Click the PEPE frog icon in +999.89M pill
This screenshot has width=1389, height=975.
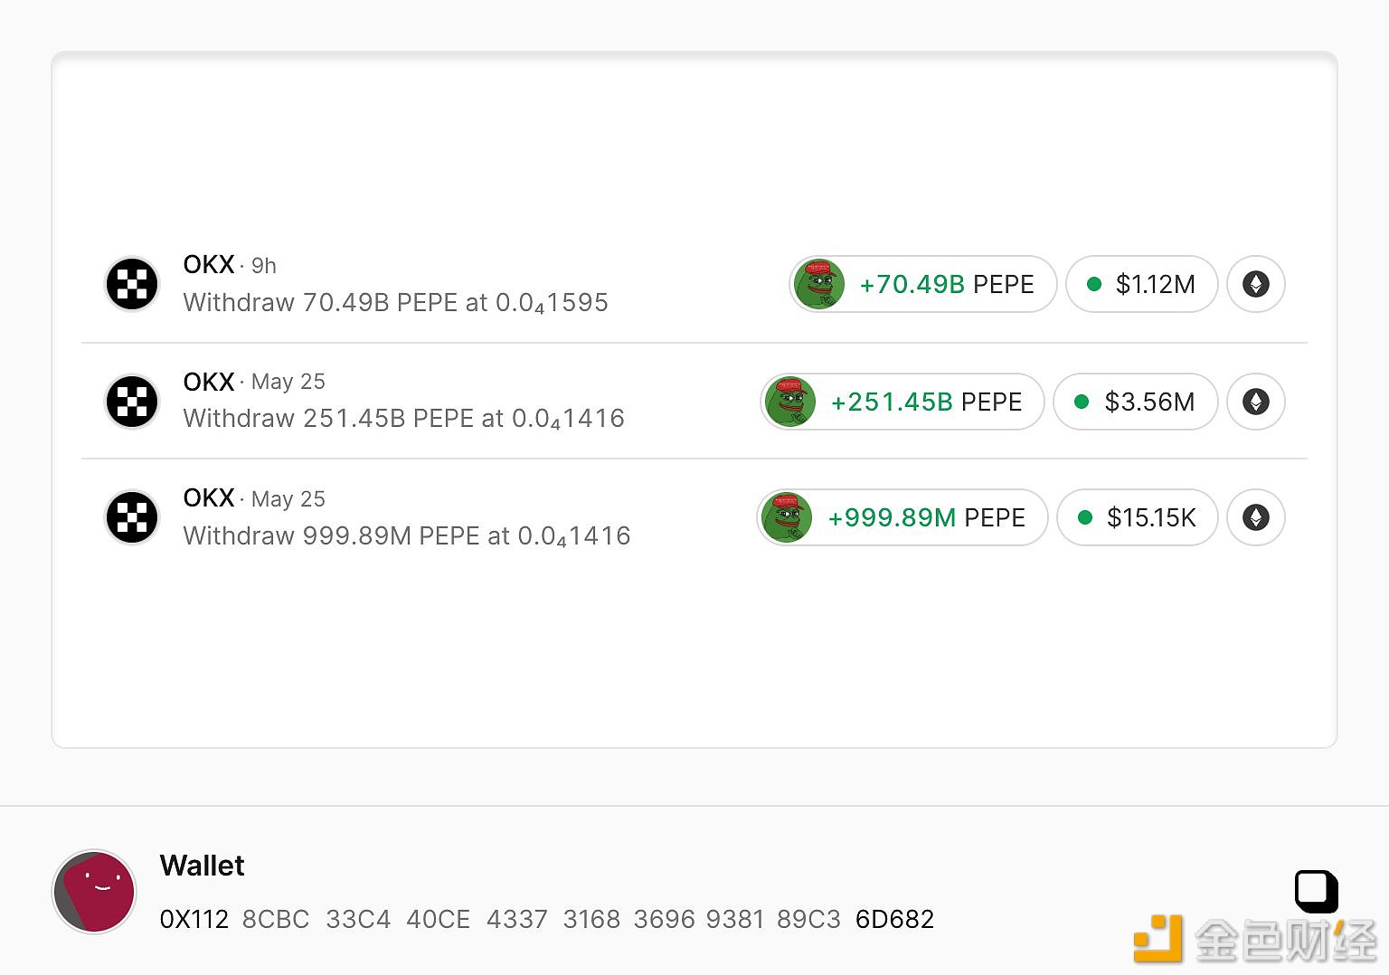click(787, 517)
